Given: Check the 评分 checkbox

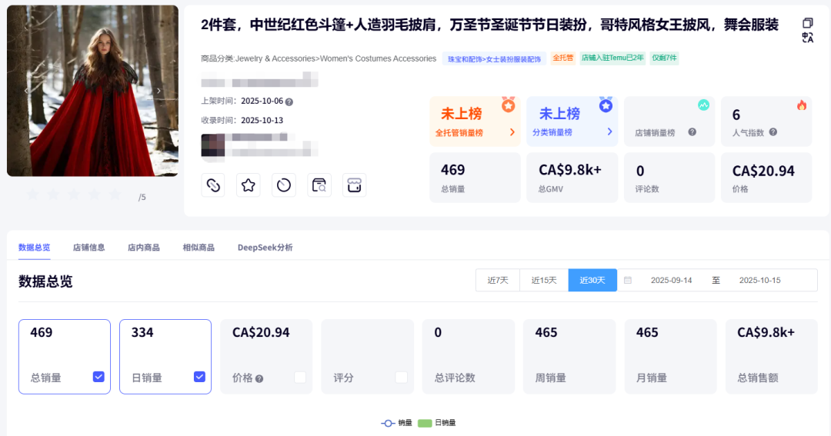Looking at the screenshot, I should [x=401, y=377].
